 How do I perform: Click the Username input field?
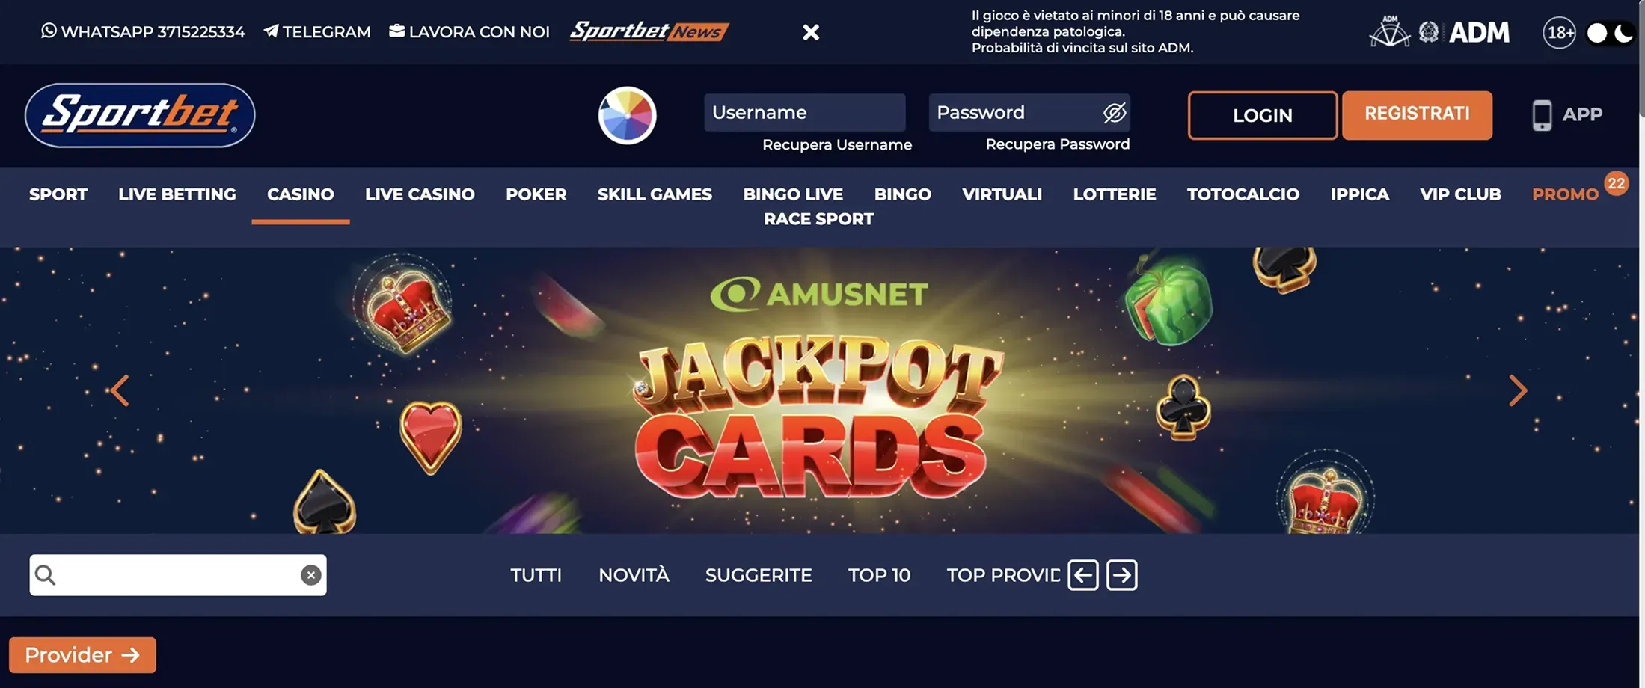tap(804, 113)
